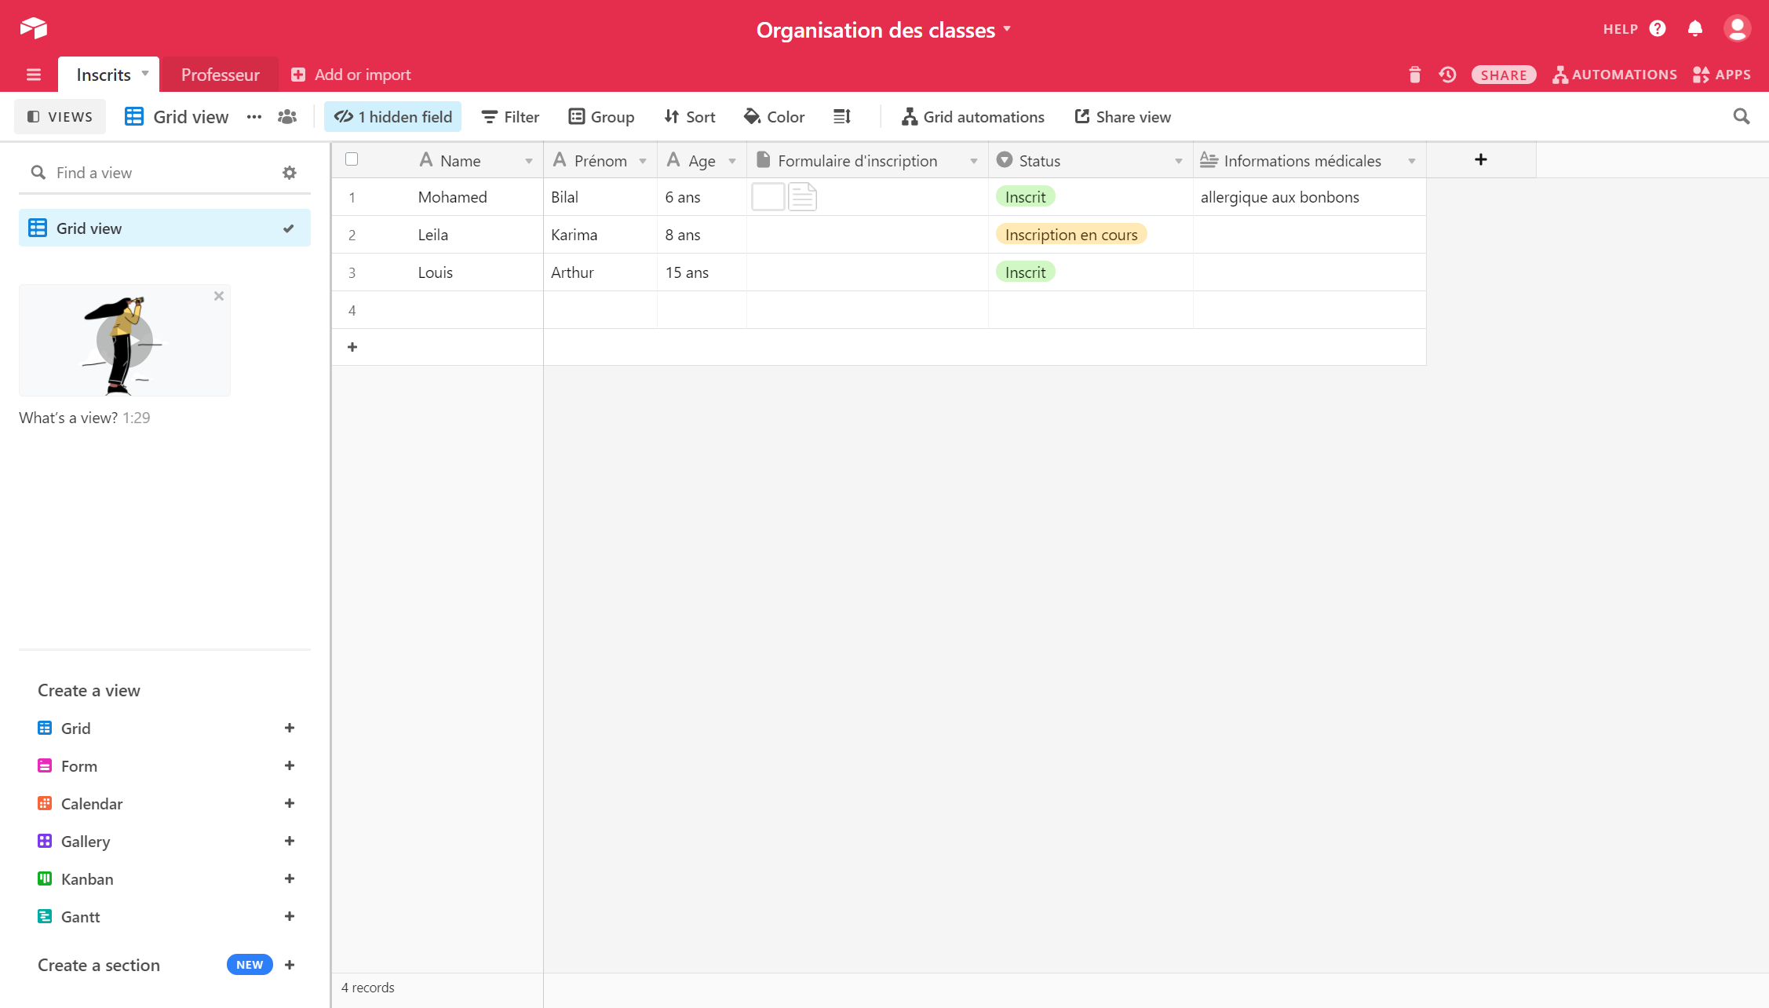Switch to the Professeur table tab
Screen dimensions: 1769x1008
[x=220, y=75]
